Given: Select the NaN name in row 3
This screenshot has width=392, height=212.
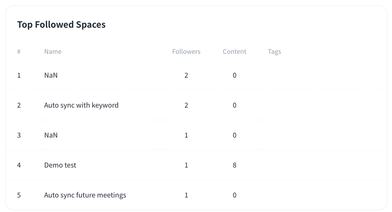Looking at the screenshot, I should point(51,135).
